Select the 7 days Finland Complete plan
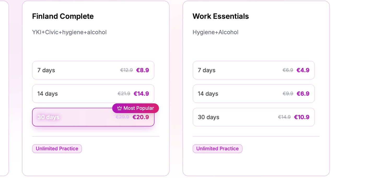Image resolution: width=376 pixels, height=178 pixels. [93, 70]
